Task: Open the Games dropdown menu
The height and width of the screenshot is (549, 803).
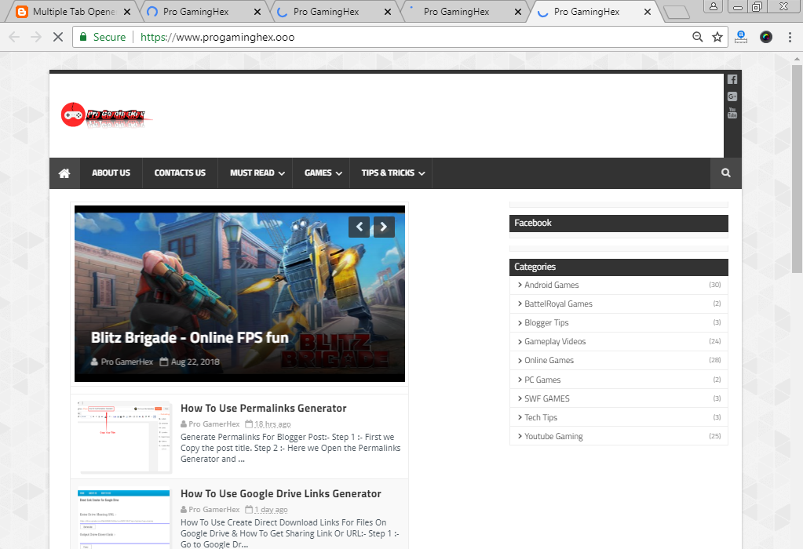Action: [x=320, y=173]
